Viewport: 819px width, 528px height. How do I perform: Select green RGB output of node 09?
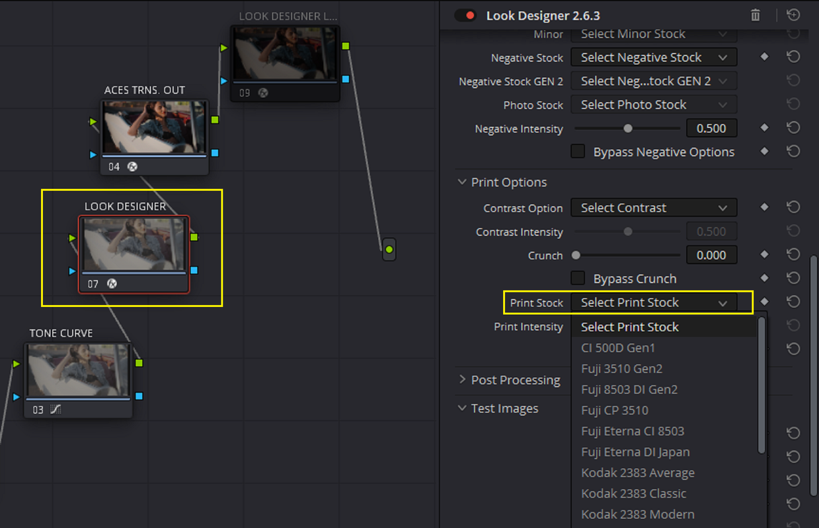pyautogui.click(x=346, y=46)
